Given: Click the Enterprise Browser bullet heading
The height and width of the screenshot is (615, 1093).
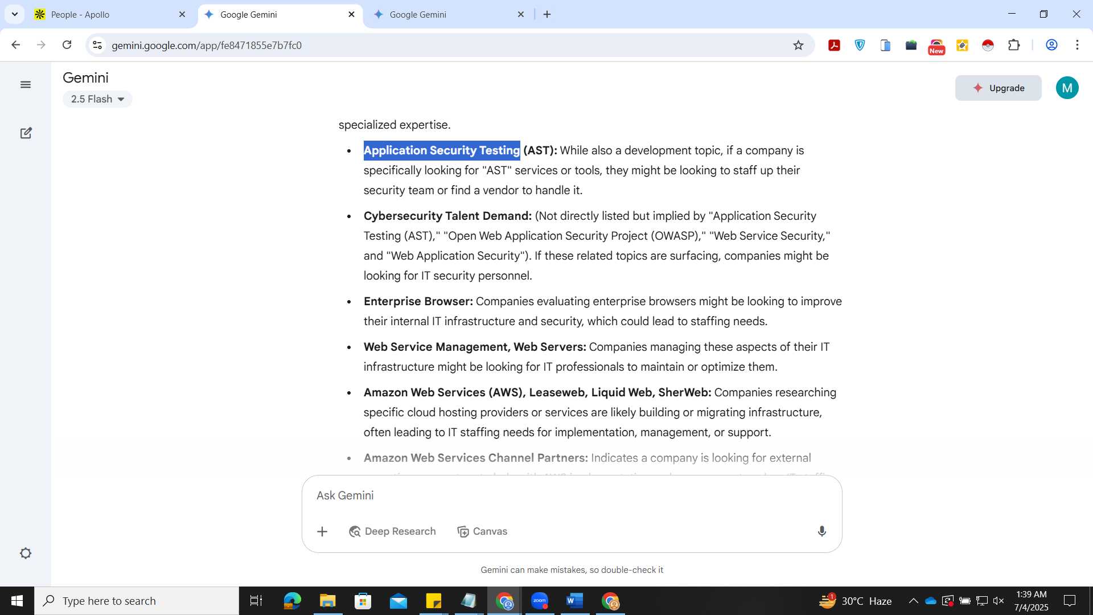Looking at the screenshot, I should (x=418, y=301).
